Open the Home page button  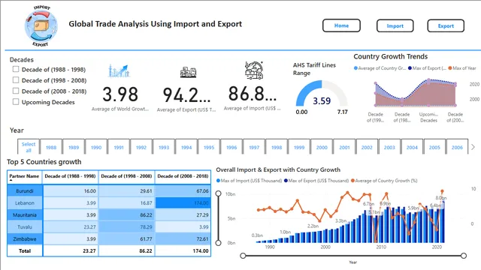[x=341, y=25]
